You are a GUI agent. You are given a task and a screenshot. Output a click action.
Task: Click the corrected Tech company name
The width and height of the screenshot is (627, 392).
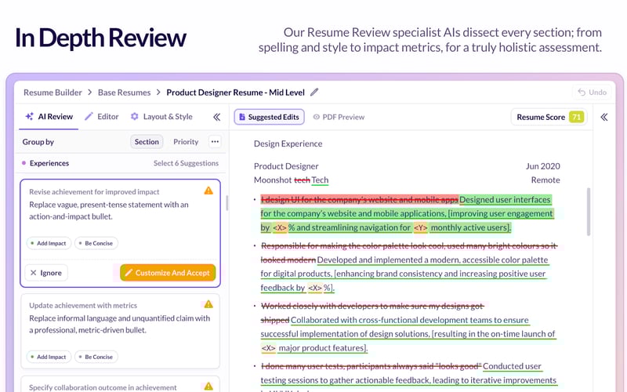coord(320,180)
